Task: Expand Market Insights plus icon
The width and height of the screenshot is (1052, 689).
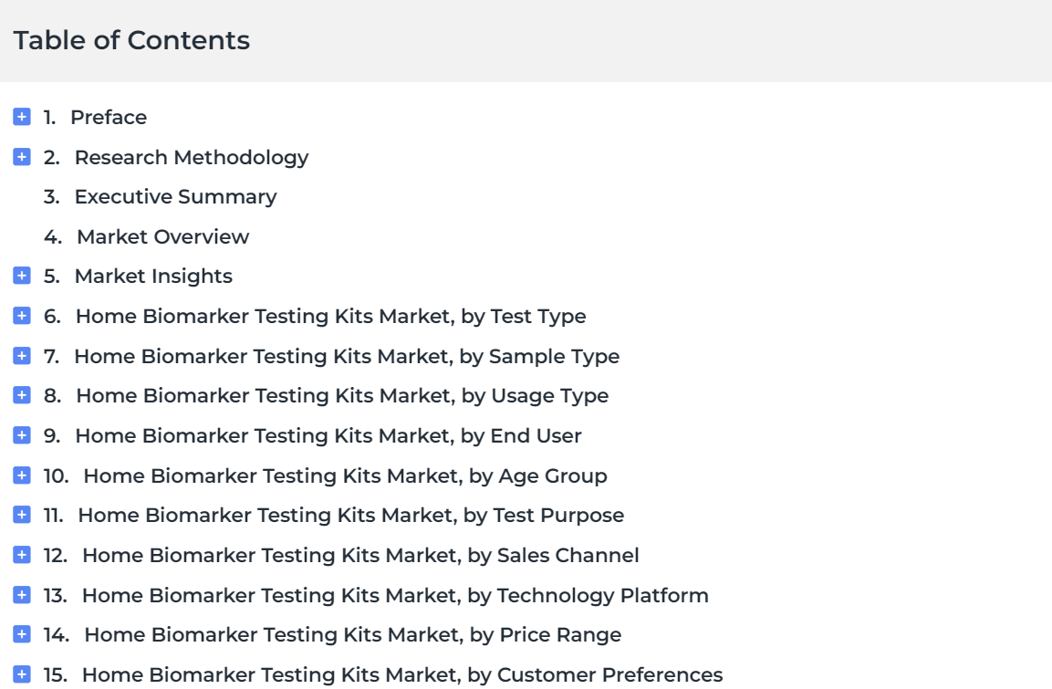Action: click(22, 276)
